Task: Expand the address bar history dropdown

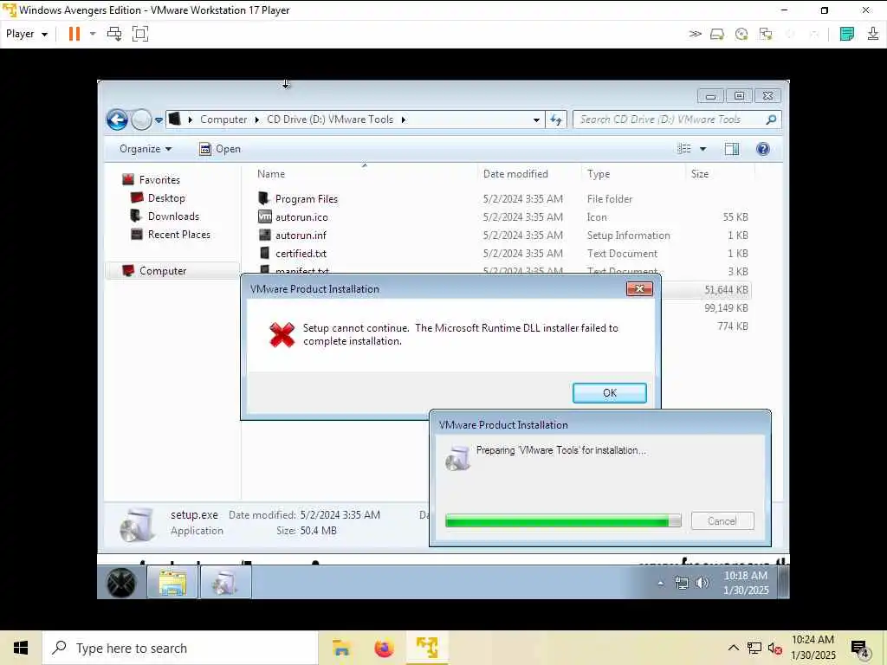Action: tap(535, 119)
